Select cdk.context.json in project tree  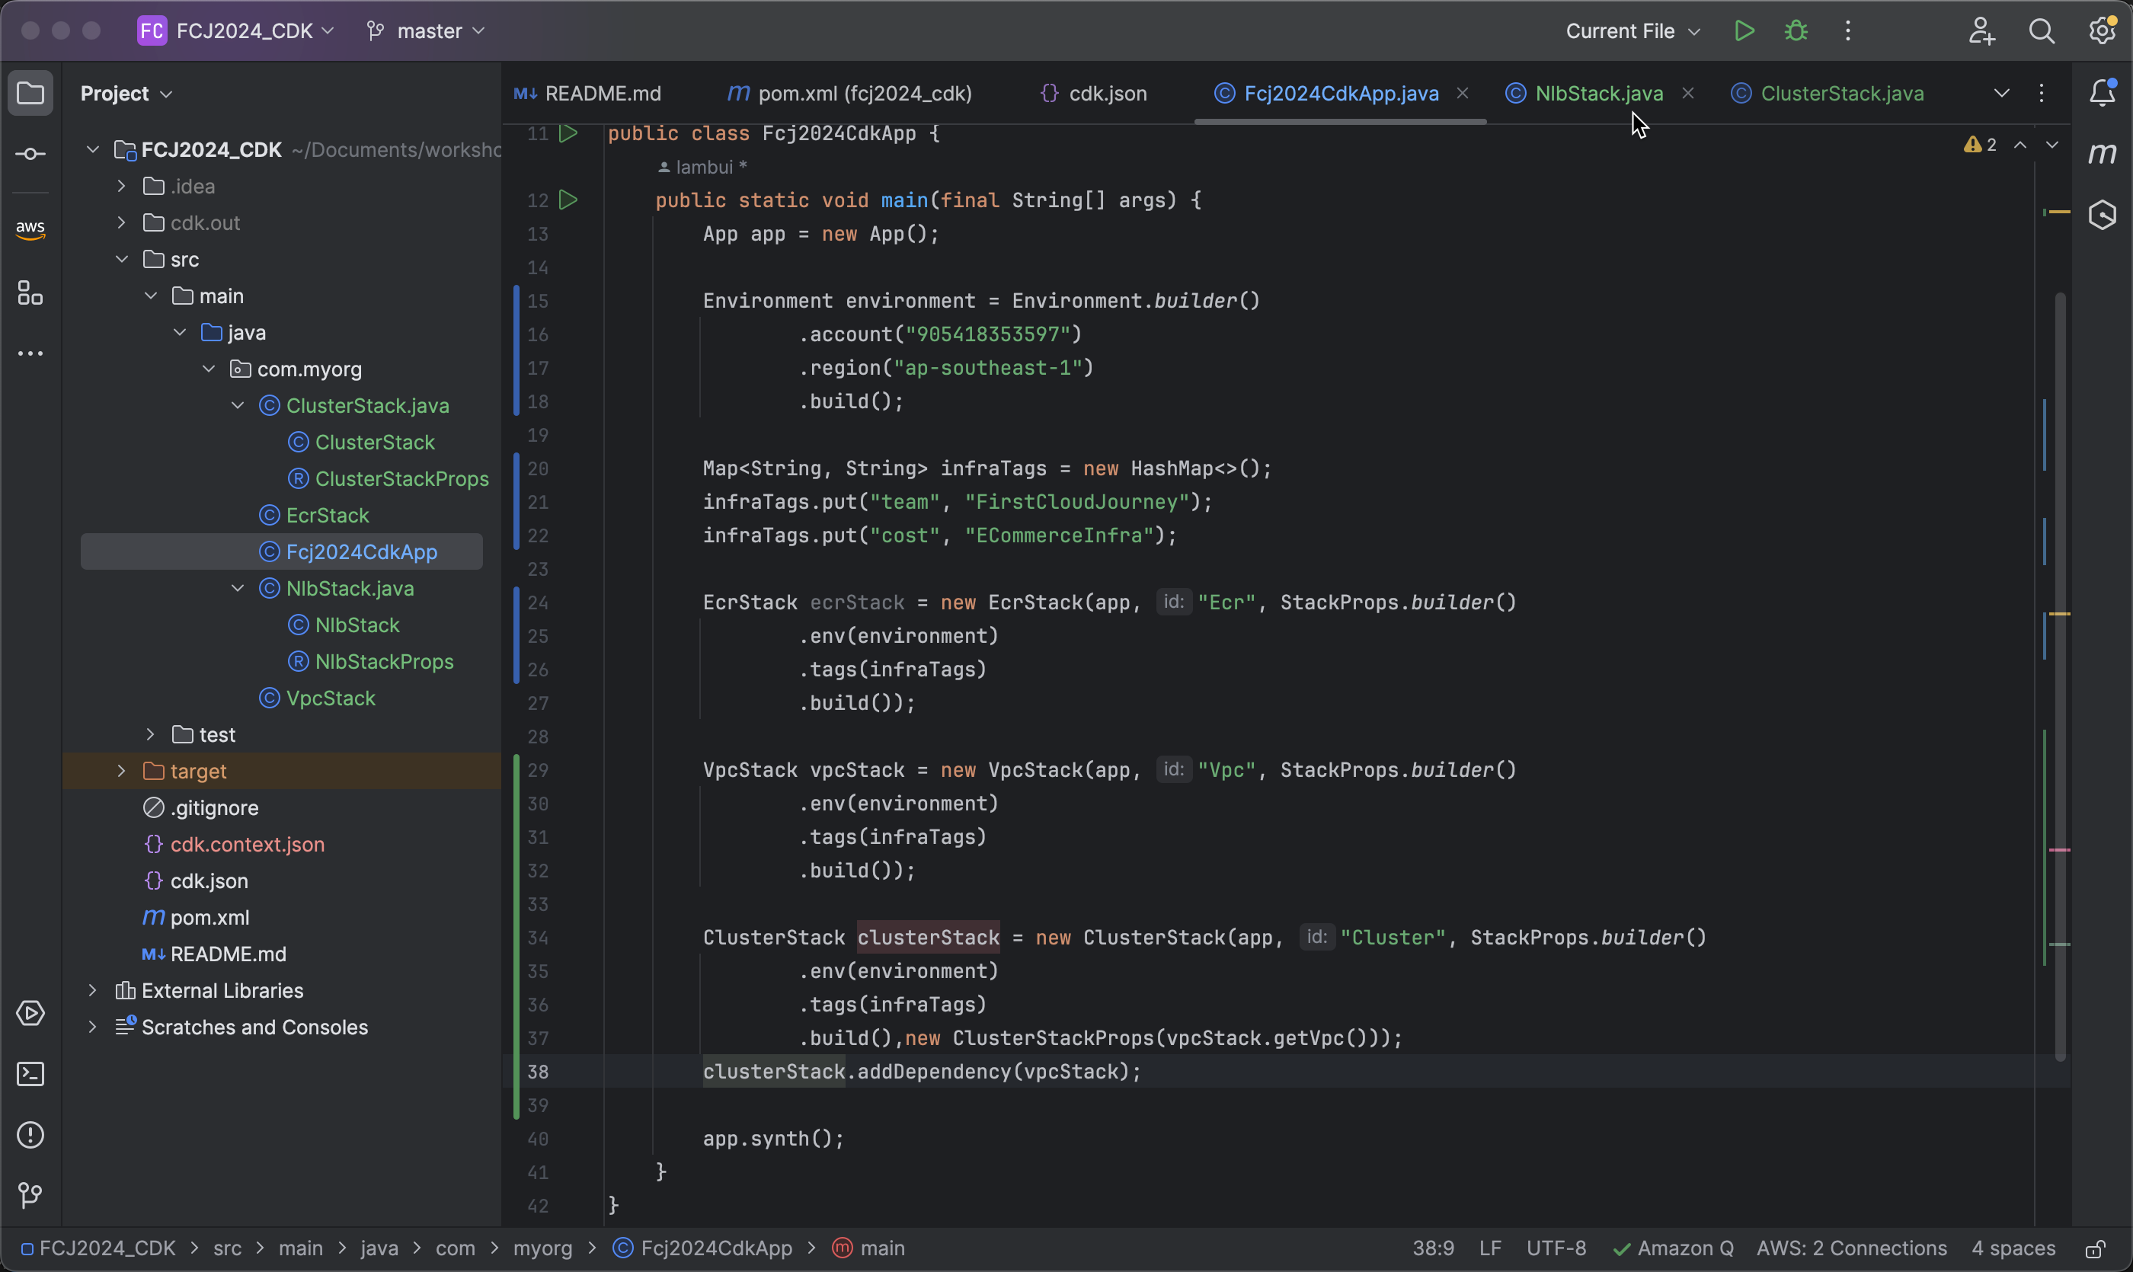point(234,844)
